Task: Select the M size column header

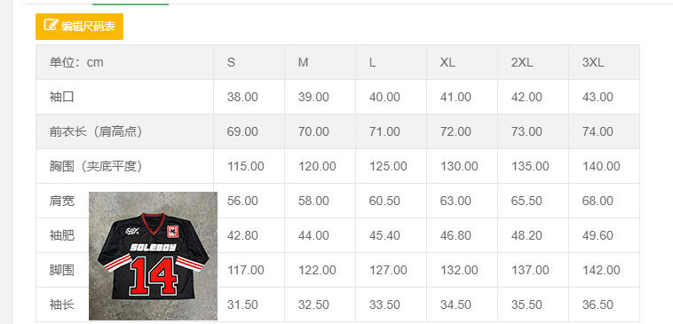Action: click(303, 63)
